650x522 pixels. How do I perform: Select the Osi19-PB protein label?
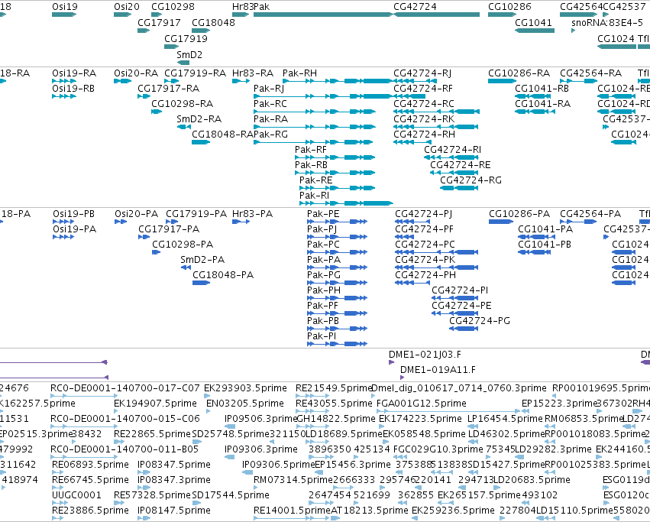(x=74, y=214)
